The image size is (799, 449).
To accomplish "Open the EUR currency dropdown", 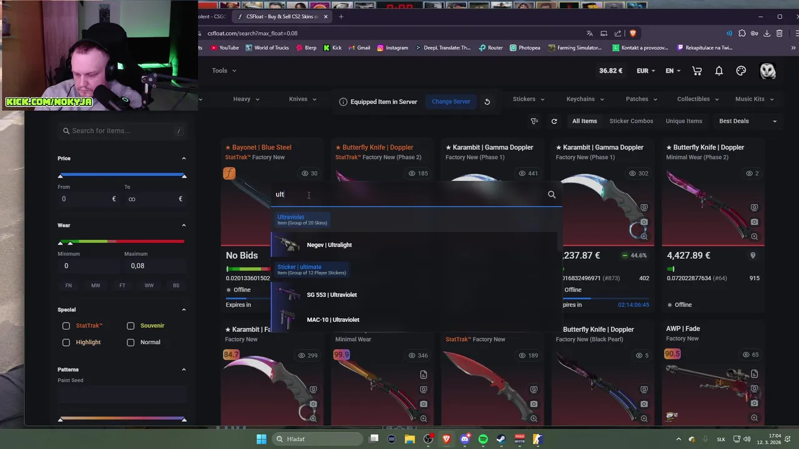I will [645, 71].
